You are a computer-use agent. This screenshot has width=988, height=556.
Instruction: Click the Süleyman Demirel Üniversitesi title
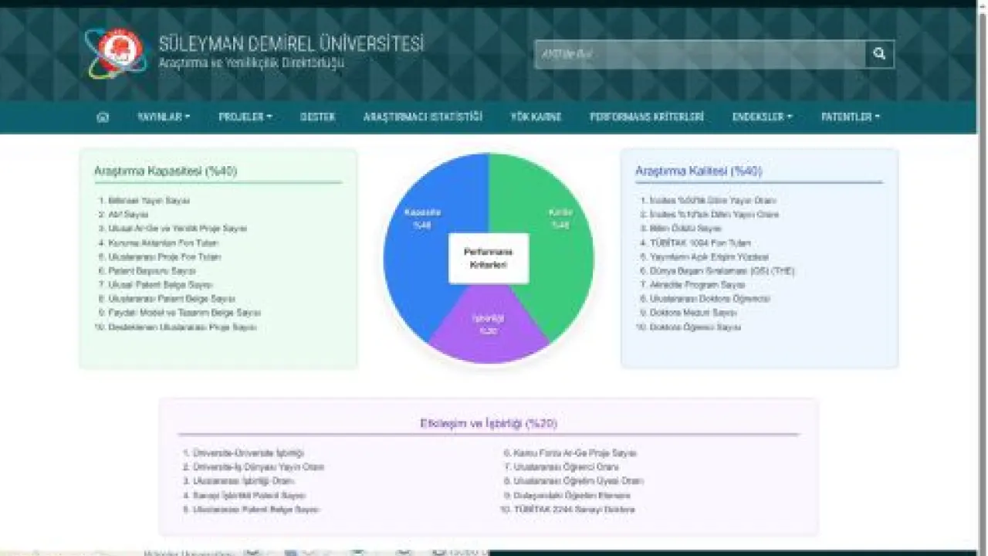(x=291, y=44)
